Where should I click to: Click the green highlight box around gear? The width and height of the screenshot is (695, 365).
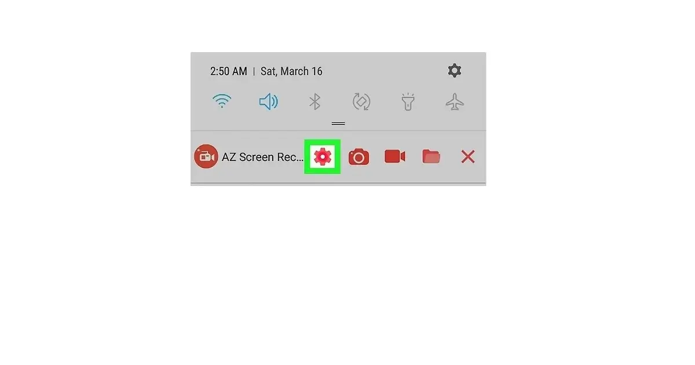pyautogui.click(x=323, y=156)
